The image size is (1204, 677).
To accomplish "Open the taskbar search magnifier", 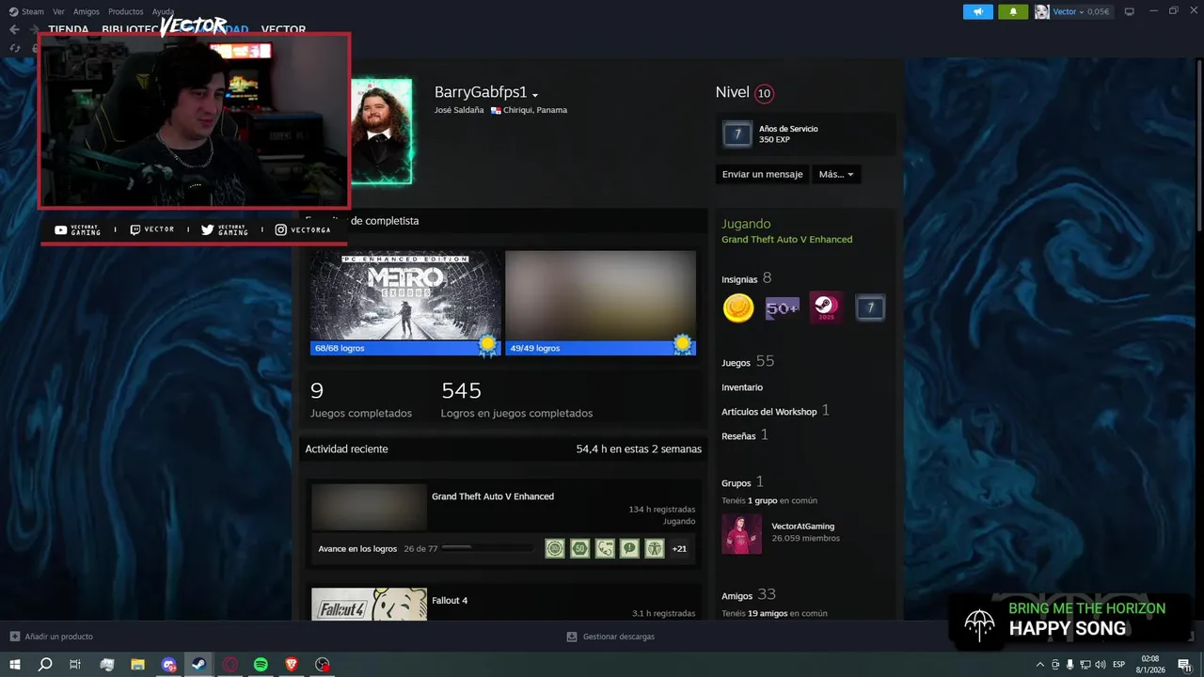I will pos(45,665).
